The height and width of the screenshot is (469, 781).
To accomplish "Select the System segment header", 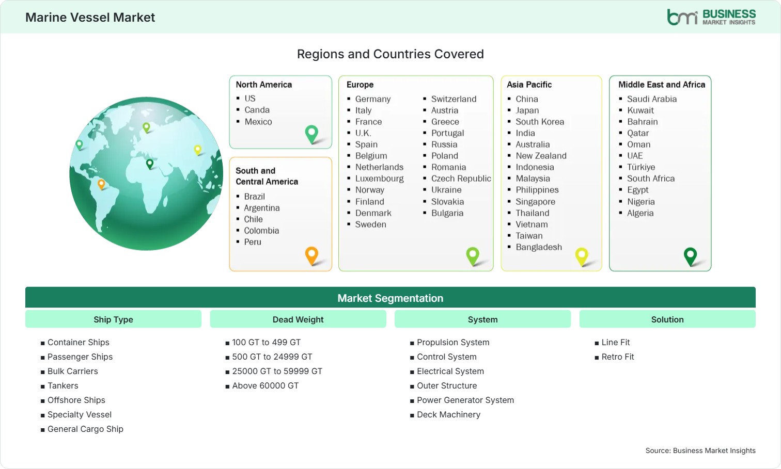I will [482, 319].
